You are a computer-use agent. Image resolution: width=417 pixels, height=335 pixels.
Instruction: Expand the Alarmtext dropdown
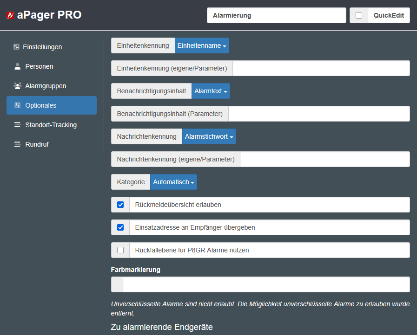click(x=211, y=91)
